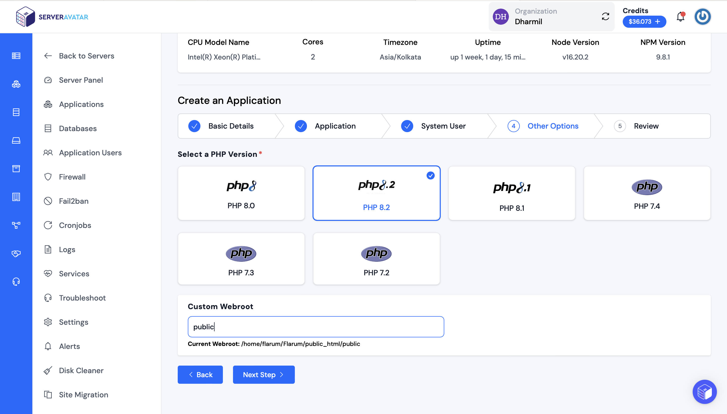Open Firewall in sidebar
The width and height of the screenshot is (727, 414).
(x=65, y=177)
